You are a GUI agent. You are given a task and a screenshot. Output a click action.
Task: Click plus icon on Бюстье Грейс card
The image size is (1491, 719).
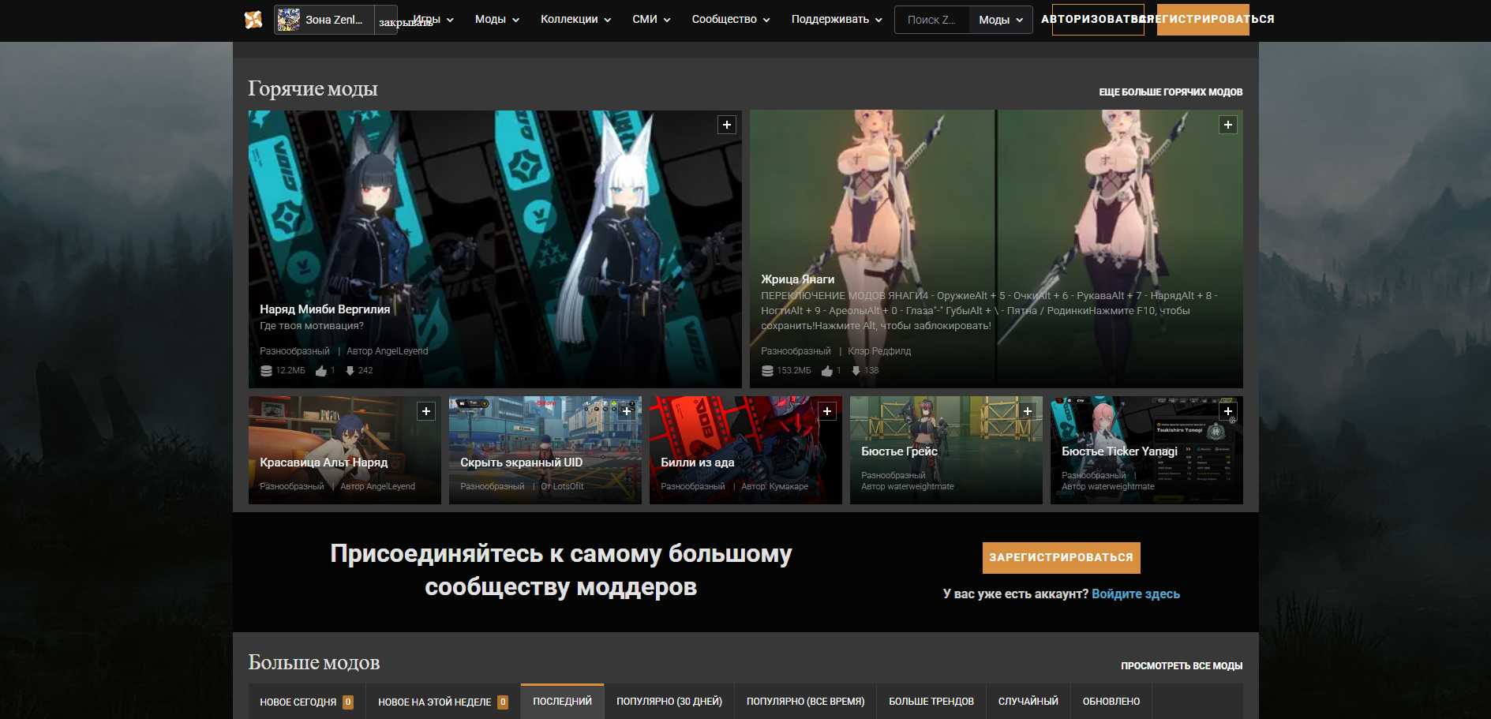click(1028, 411)
